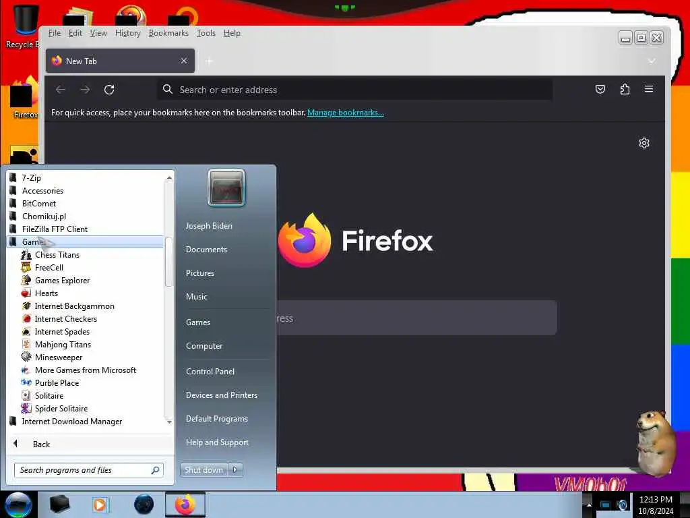Image resolution: width=690 pixels, height=518 pixels.
Task: Open Devices and Printers
Action: coord(221,395)
